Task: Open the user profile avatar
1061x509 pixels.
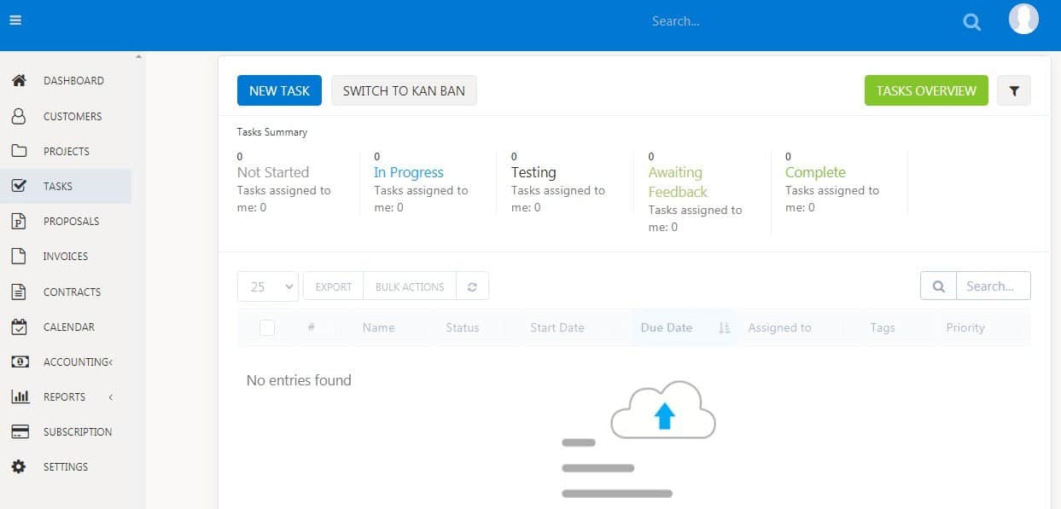Action: click(1023, 20)
